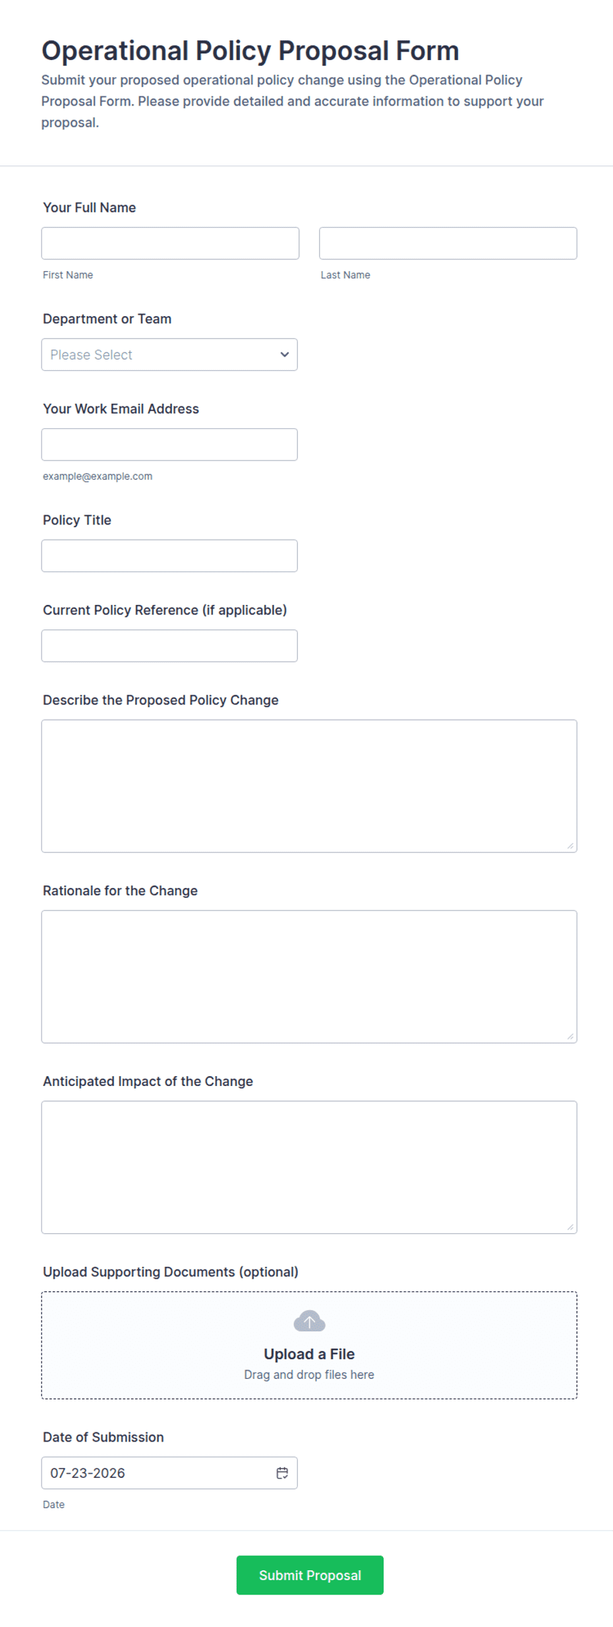Viewport: 613px width, 1627px height.
Task: Click the Upload a File drop zone text
Action: [x=309, y=1354]
